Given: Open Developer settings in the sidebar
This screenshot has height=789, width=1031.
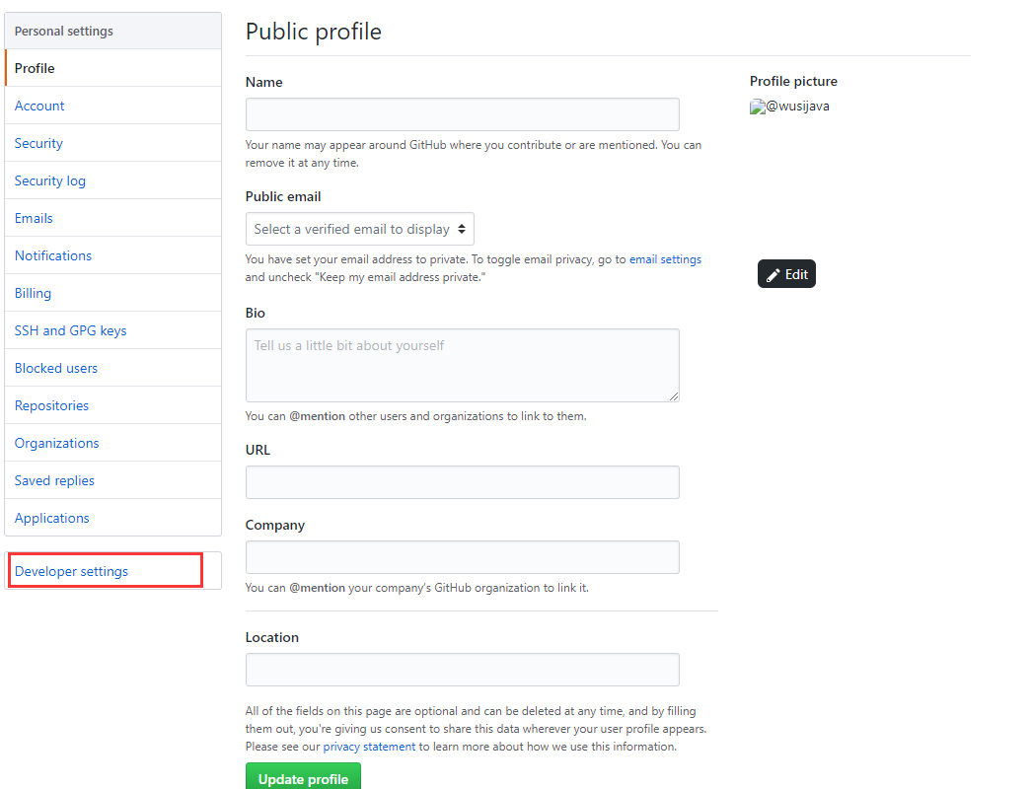Looking at the screenshot, I should 71,571.
